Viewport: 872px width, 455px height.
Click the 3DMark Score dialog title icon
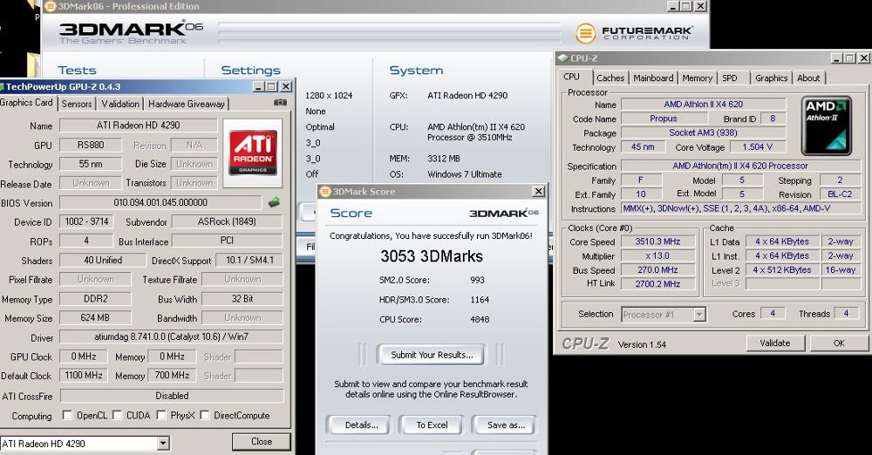tap(325, 192)
